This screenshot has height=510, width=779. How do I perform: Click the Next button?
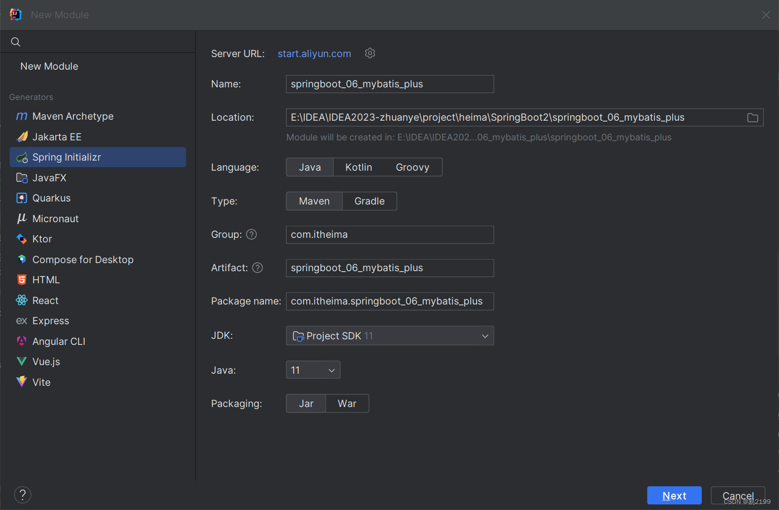tap(674, 496)
